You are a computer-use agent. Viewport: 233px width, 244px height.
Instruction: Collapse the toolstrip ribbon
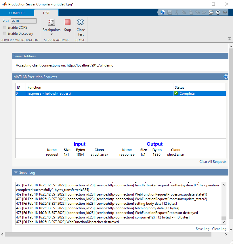(229, 38)
